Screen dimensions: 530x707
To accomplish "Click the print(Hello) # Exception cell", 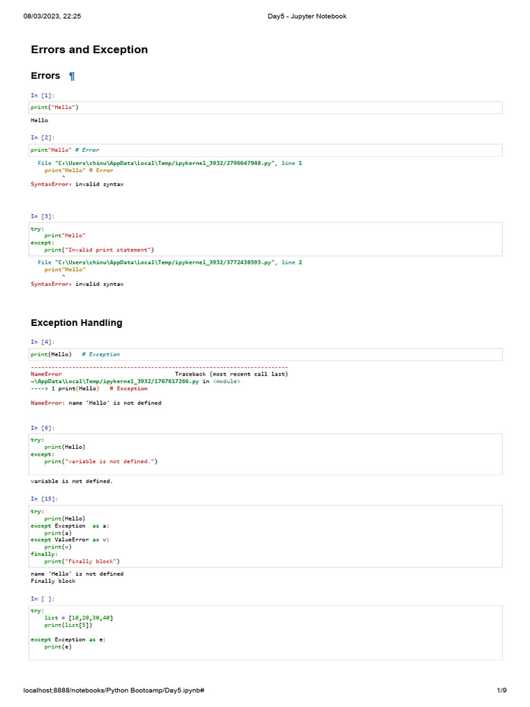I will tap(266, 354).
